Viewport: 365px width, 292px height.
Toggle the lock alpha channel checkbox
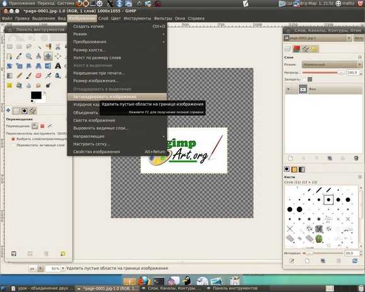(305, 79)
